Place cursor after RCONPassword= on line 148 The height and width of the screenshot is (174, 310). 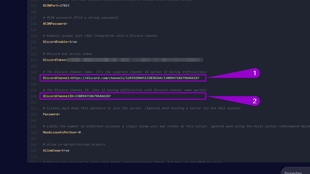click(x=69, y=24)
